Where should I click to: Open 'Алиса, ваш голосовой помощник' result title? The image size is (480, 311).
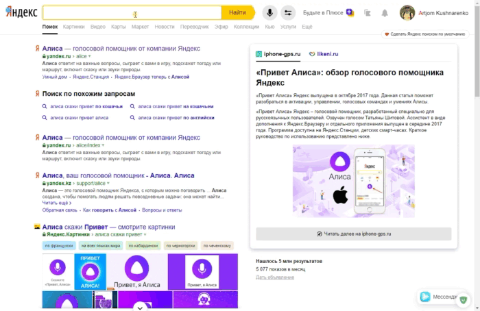(x=118, y=175)
